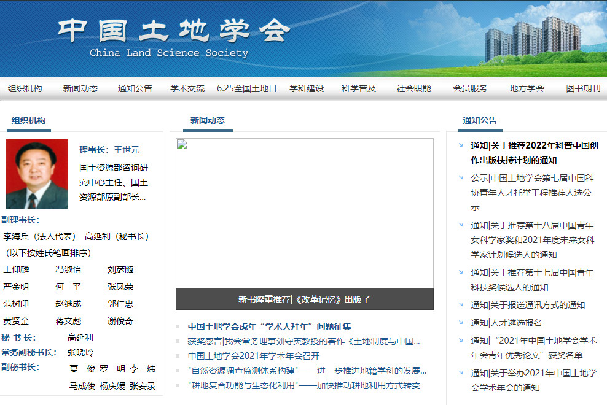Open the 公示 about 青年人才托举工程推荐人选

click(x=532, y=193)
